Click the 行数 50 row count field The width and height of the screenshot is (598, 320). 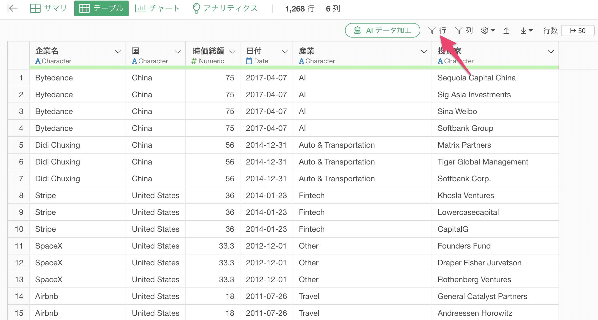click(x=578, y=31)
